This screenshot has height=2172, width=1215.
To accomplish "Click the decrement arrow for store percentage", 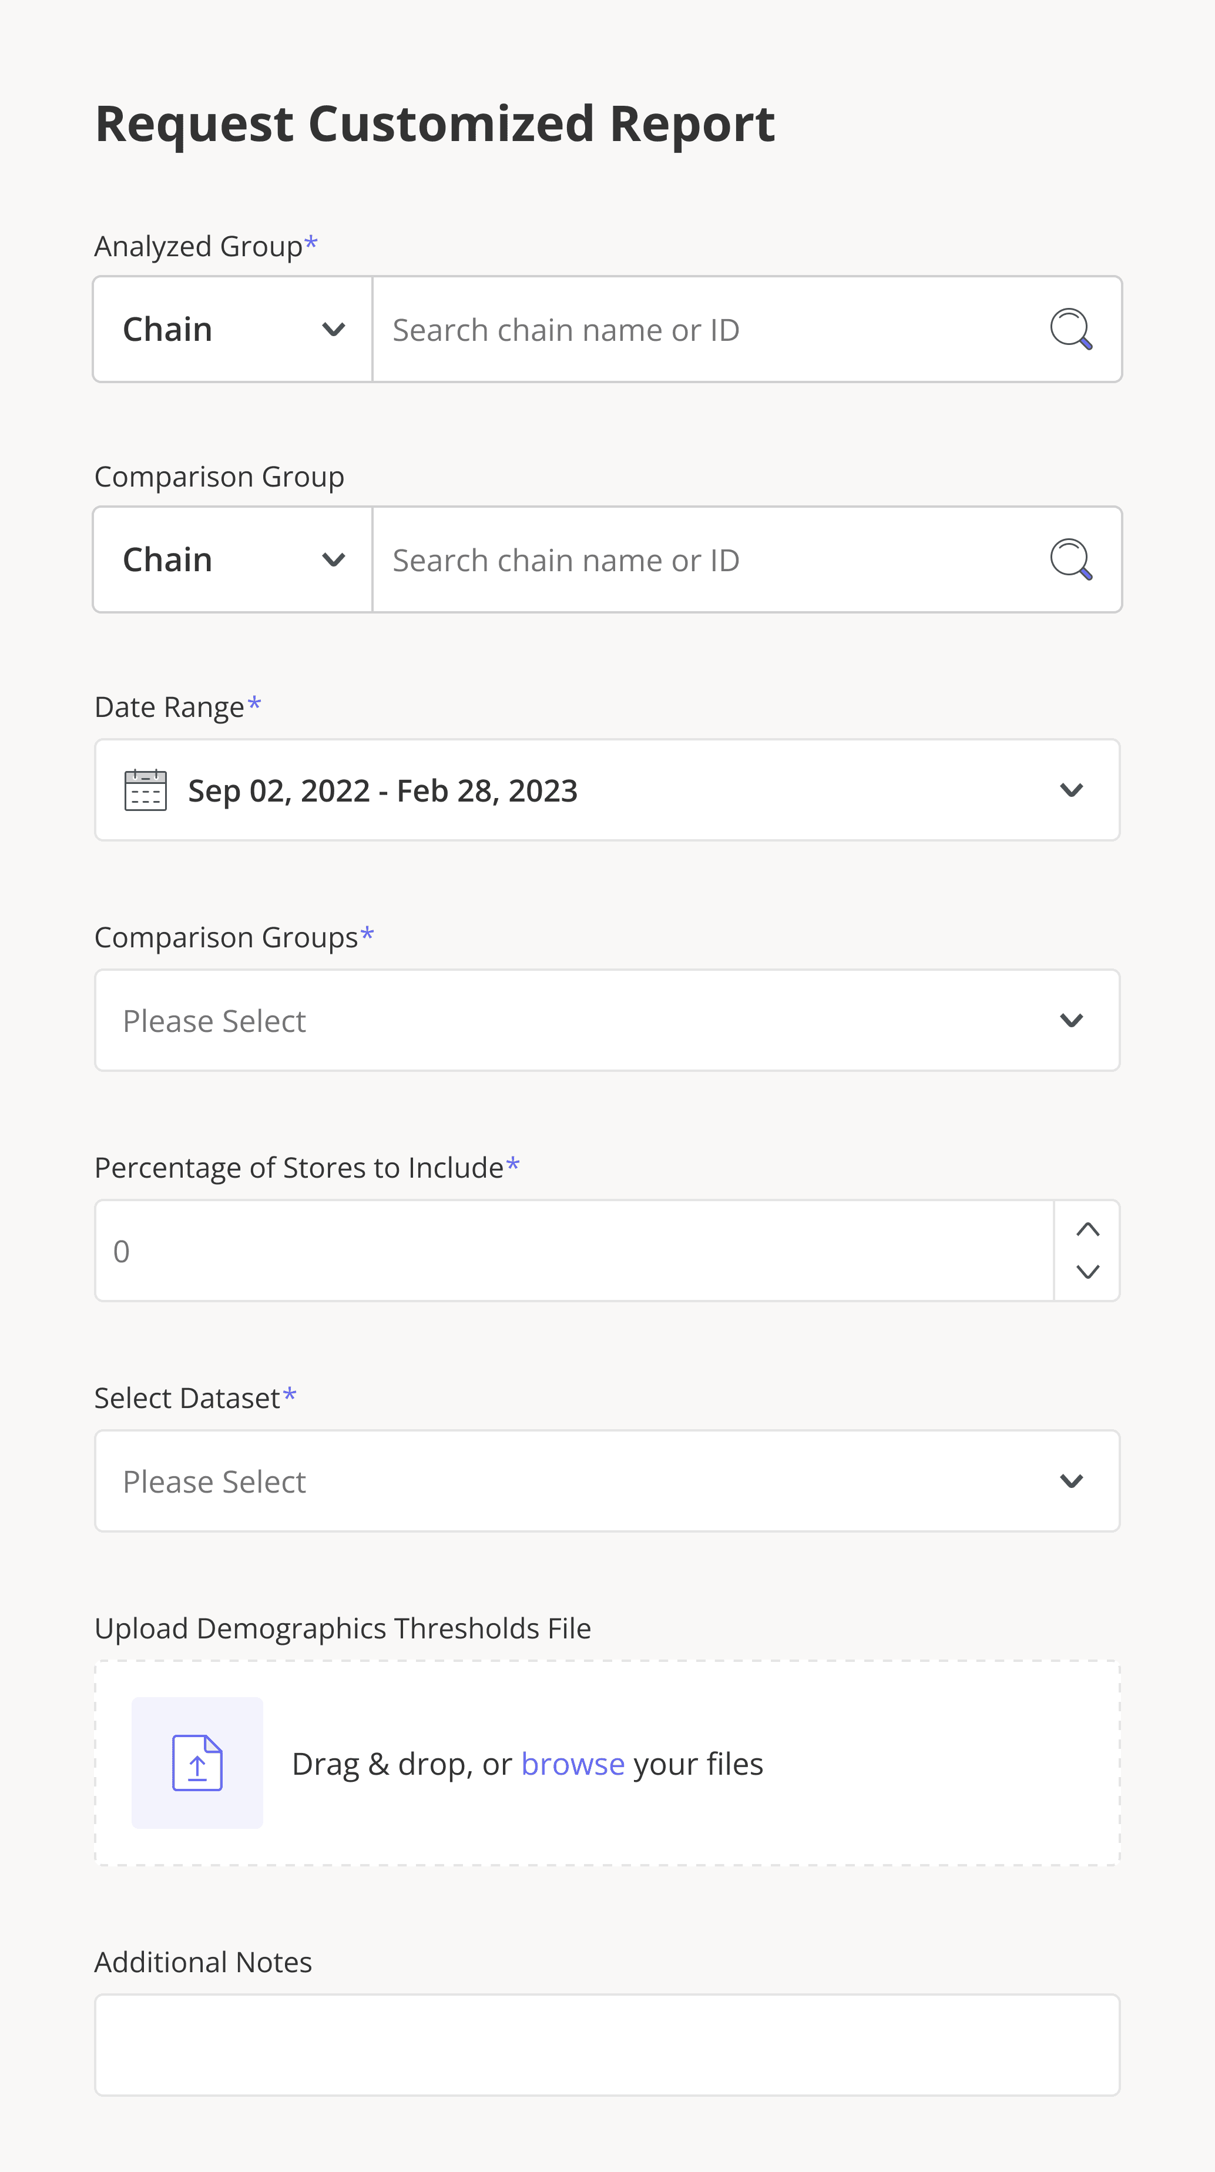I will [1087, 1273].
